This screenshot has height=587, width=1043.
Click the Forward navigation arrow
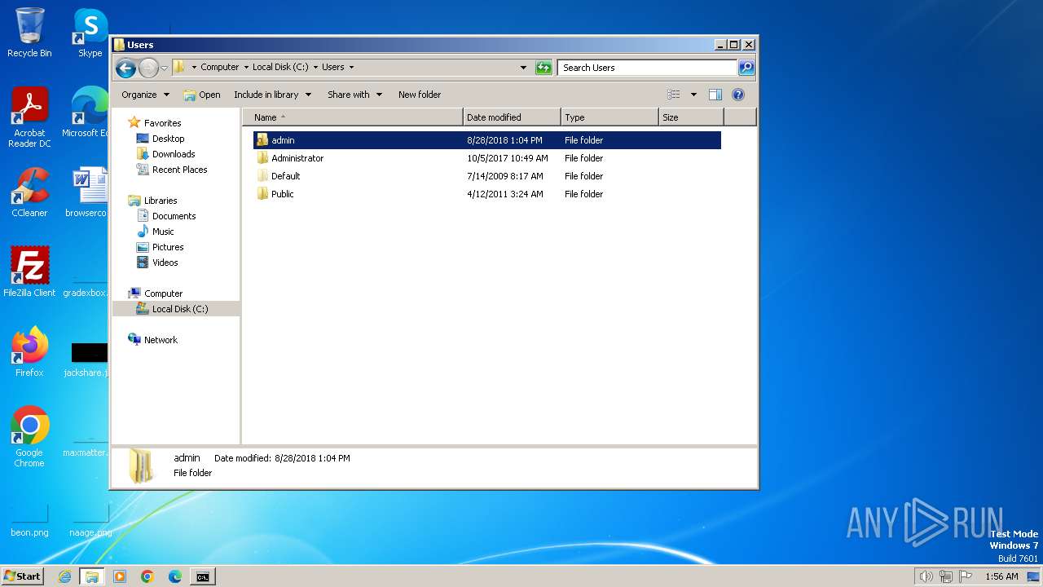(148, 68)
